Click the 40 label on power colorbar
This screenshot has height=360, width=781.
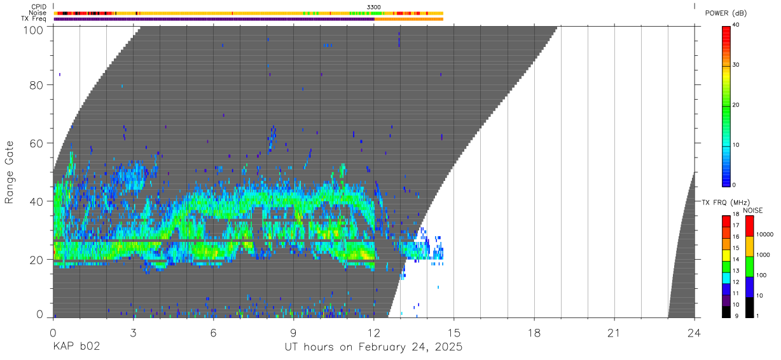[735, 25]
